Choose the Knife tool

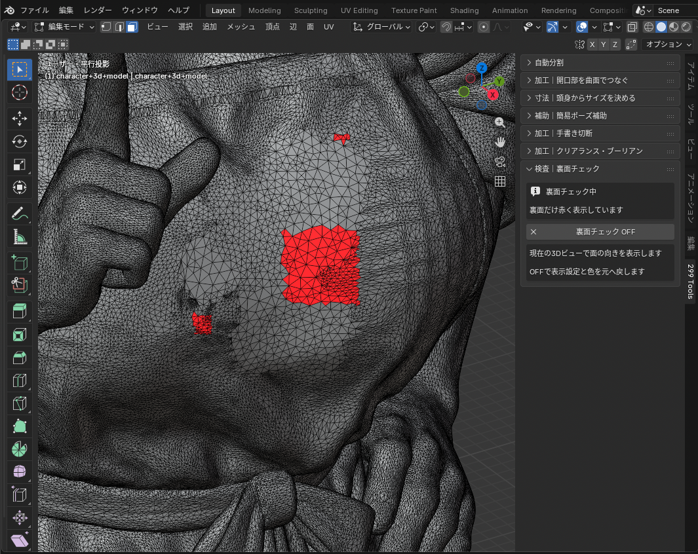19,404
